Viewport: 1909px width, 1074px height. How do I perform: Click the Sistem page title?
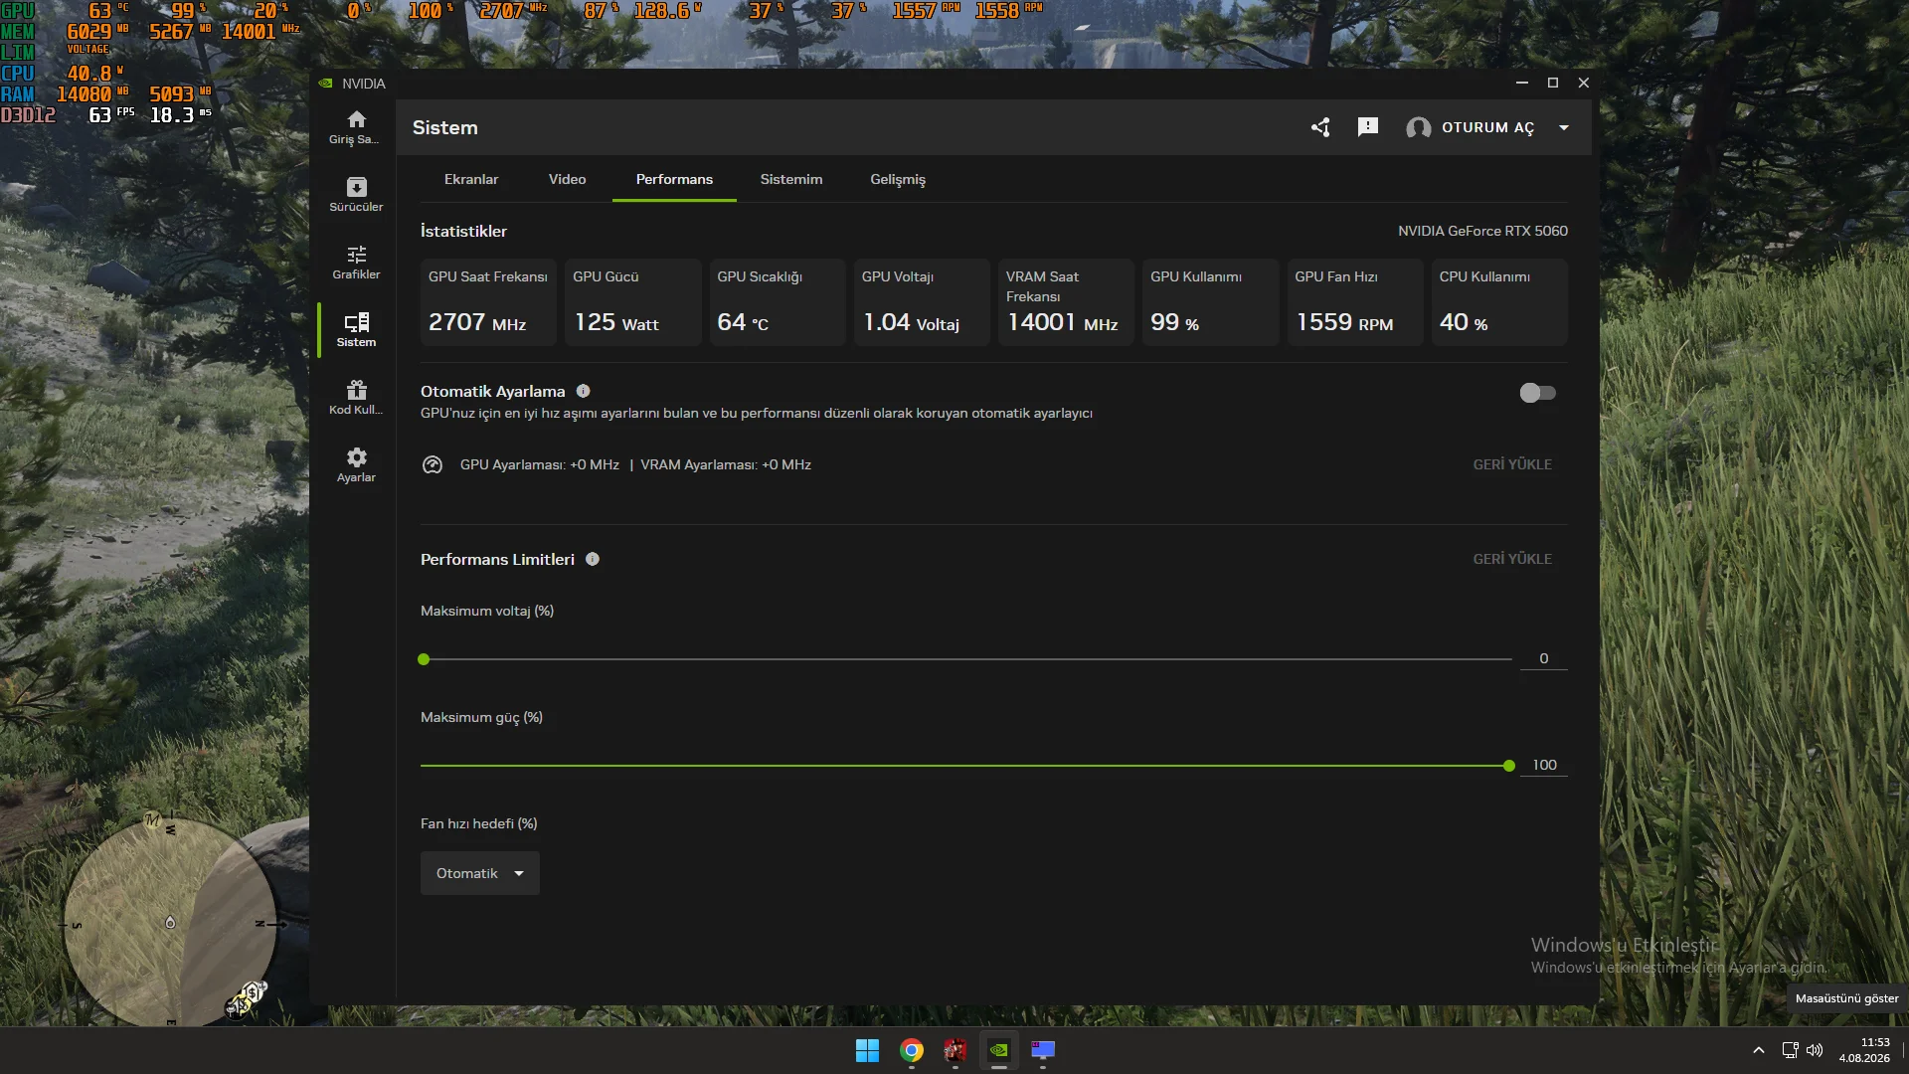[x=445, y=127]
